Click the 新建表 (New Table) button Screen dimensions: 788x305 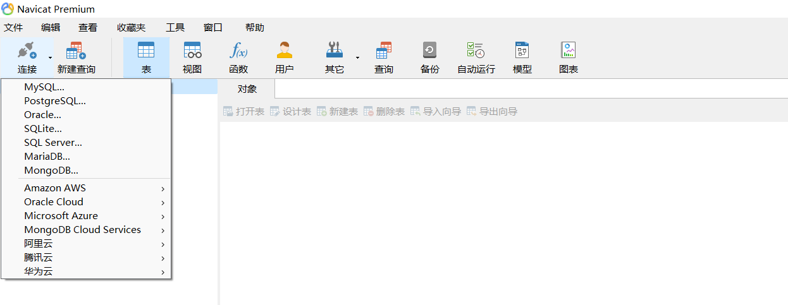[x=338, y=112]
